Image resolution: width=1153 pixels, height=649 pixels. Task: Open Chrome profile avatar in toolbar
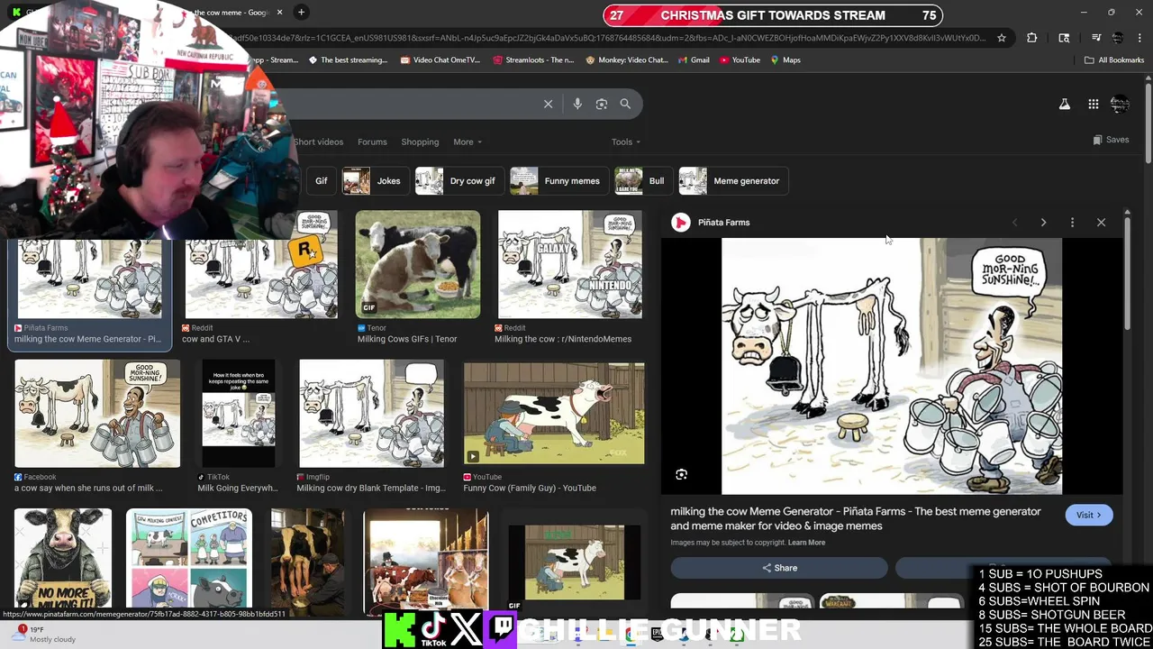(x=1117, y=38)
